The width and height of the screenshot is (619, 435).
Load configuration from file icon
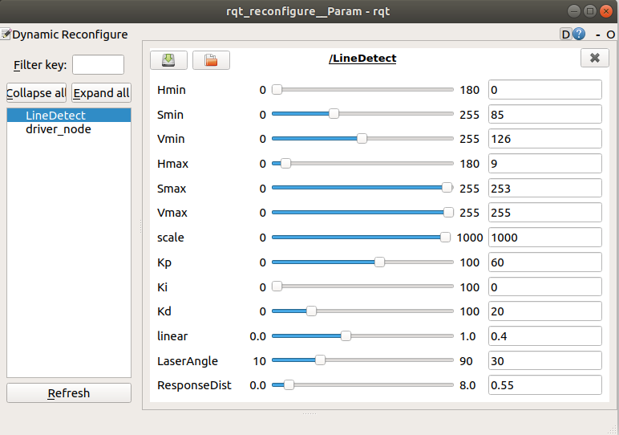click(211, 60)
